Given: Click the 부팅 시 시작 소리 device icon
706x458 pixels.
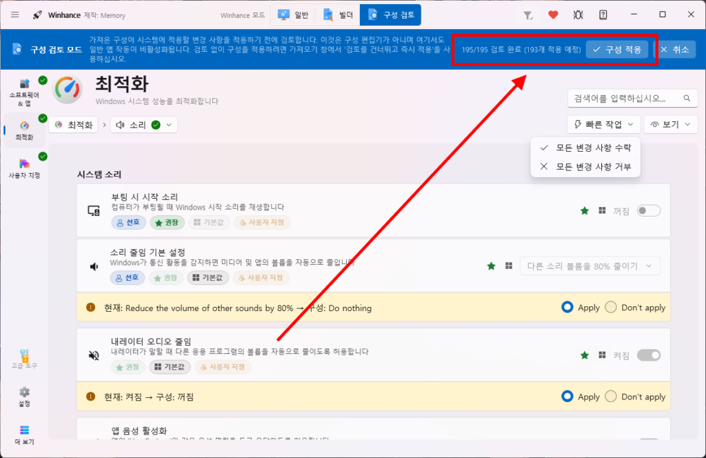Looking at the screenshot, I should [x=94, y=210].
